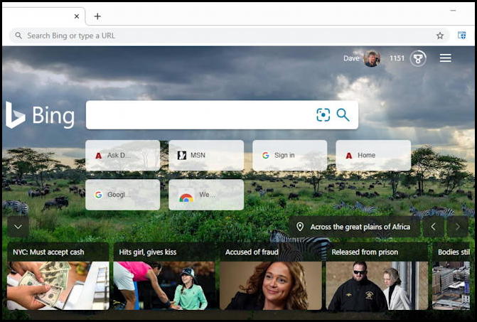Open the 'Home' shortcut tile

pyautogui.click(x=373, y=156)
